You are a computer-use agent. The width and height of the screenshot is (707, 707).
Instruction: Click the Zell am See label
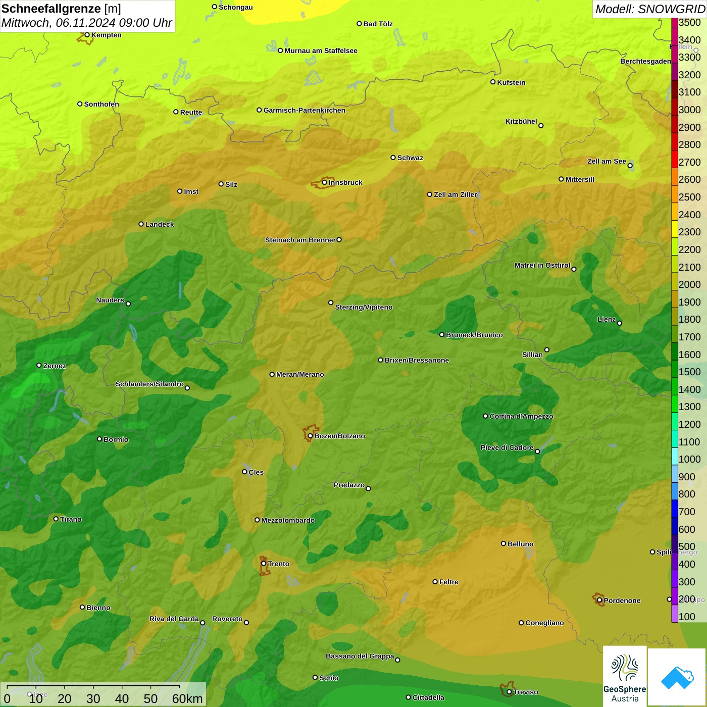607,161
